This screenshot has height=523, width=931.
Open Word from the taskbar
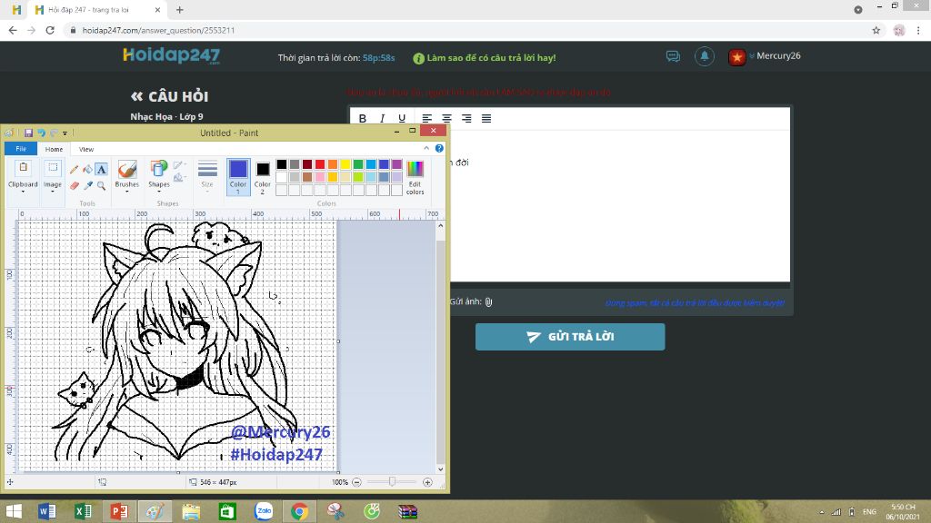[x=46, y=511]
